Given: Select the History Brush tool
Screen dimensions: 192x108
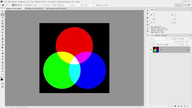Looking at the screenshot, I should point(2,41).
